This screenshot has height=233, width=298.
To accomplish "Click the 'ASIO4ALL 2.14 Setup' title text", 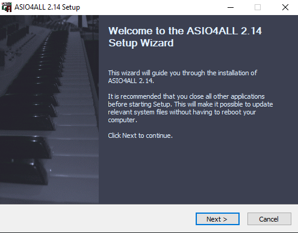I will tap(47, 7).
